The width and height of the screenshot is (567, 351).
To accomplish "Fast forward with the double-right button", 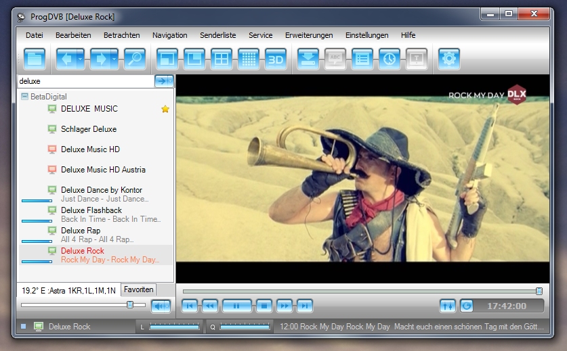I will [285, 306].
